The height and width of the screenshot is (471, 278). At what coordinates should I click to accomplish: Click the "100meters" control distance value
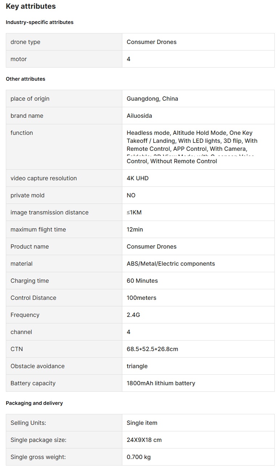pos(141,298)
